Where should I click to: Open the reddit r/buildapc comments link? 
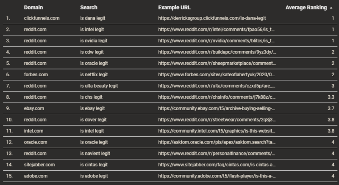pos(217,52)
